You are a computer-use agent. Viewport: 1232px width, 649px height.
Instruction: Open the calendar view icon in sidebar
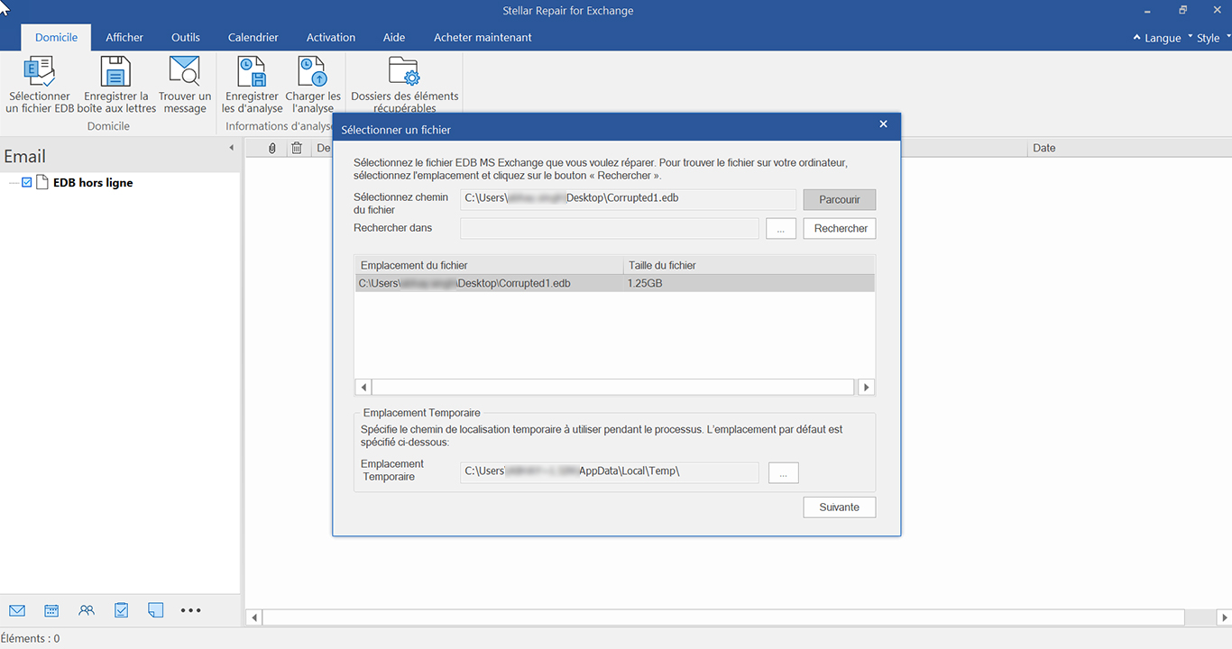(x=51, y=610)
